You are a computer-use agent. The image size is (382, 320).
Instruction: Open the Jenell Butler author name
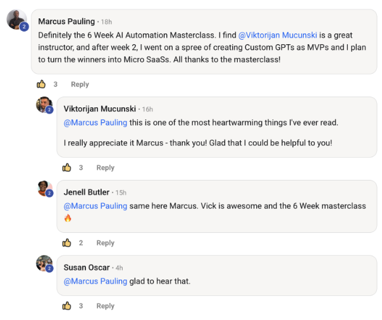(x=87, y=192)
